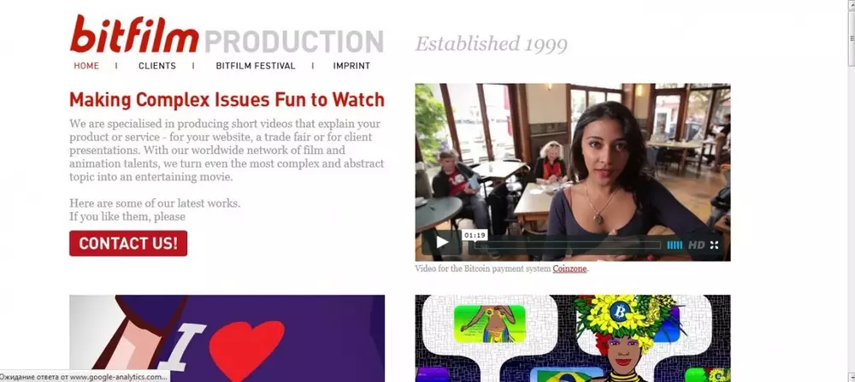Viewport: 855px width, 382px height.
Task: Click the CONTACT US! button
Action: (128, 243)
